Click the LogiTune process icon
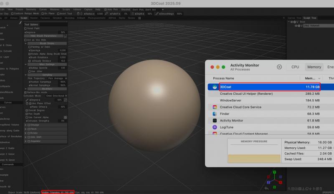 pyautogui.click(x=215, y=127)
